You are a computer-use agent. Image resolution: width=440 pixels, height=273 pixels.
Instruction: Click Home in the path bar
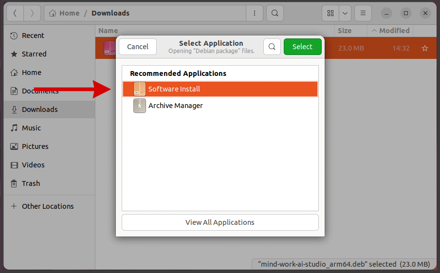click(64, 13)
